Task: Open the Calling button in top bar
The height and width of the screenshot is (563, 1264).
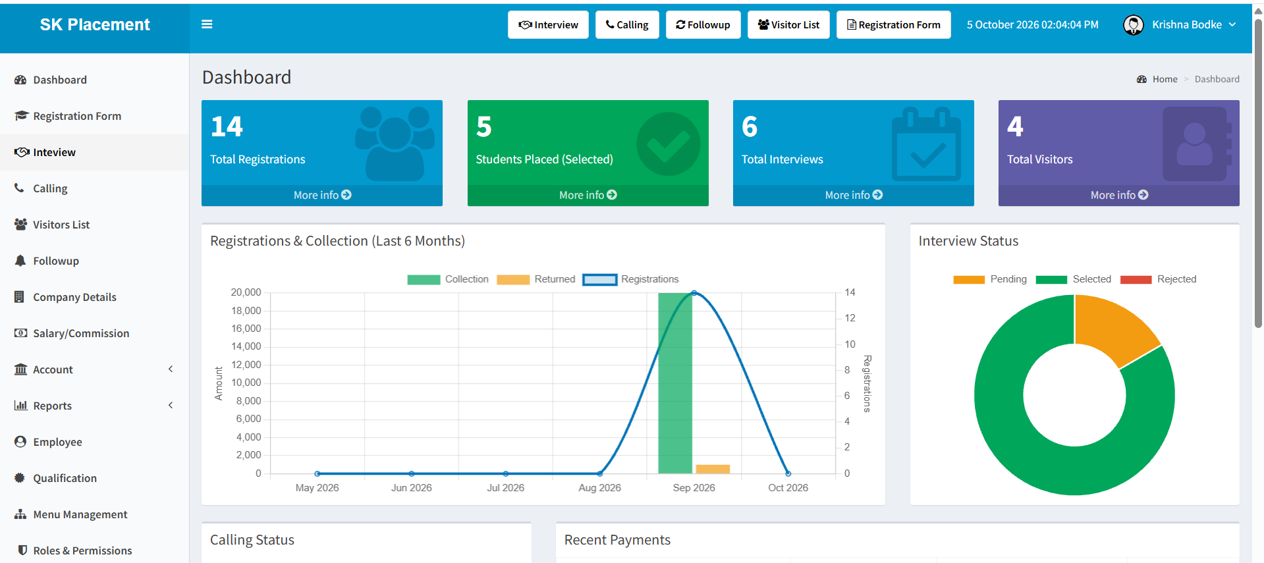Action: coord(627,25)
